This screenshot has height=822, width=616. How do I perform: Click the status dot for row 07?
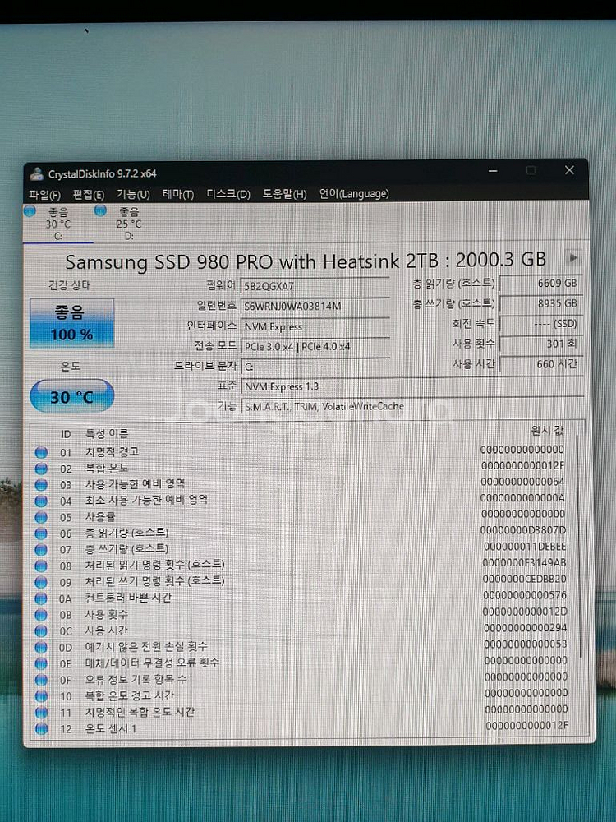41,550
